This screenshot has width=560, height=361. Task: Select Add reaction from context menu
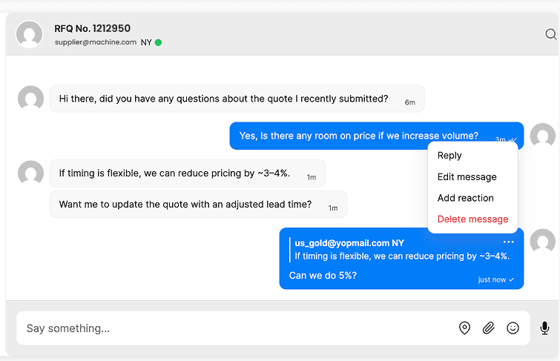click(x=465, y=198)
